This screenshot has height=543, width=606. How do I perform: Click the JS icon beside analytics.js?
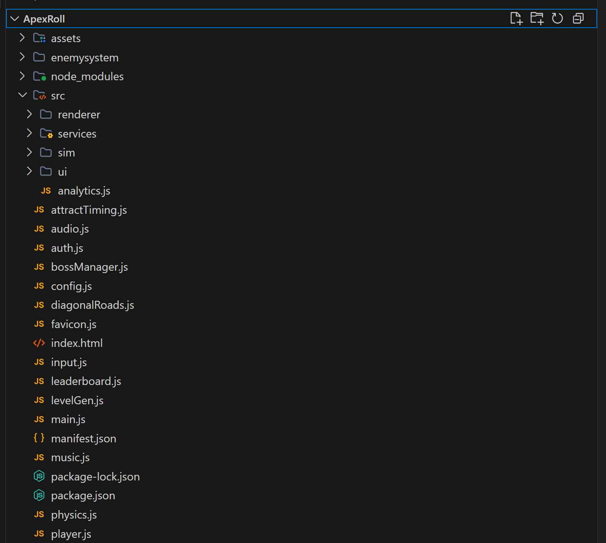point(46,190)
